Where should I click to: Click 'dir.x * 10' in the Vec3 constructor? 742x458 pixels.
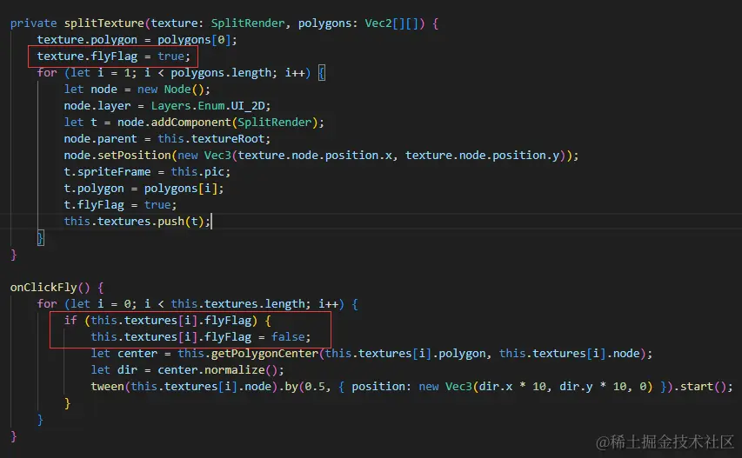tap(513, 387)
